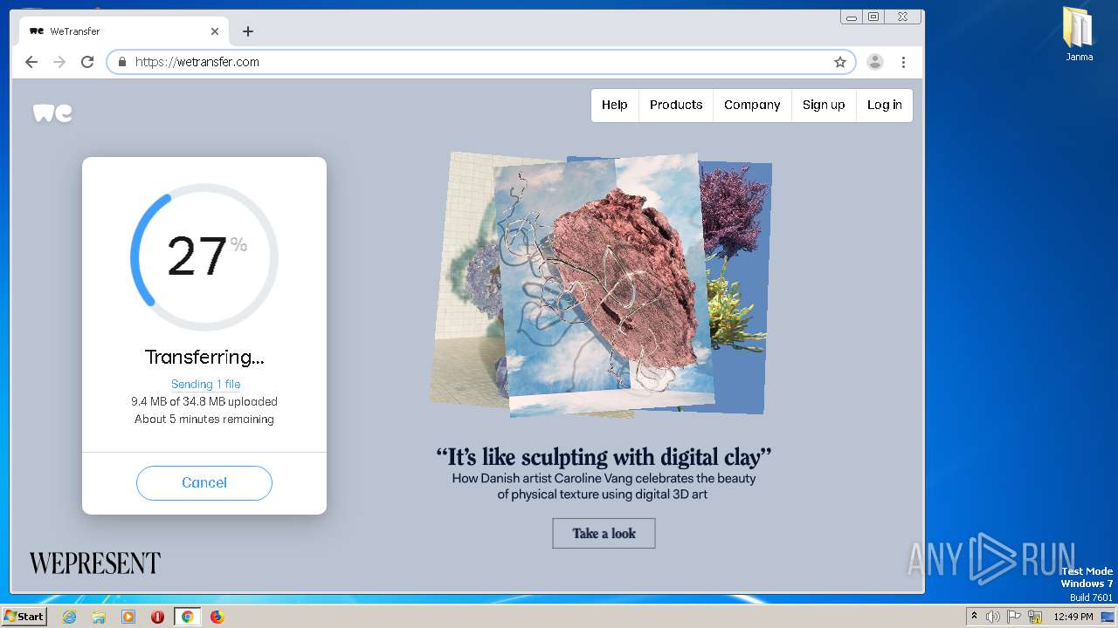Click 'About 5 minutes remaining' text

click(204, 419)
